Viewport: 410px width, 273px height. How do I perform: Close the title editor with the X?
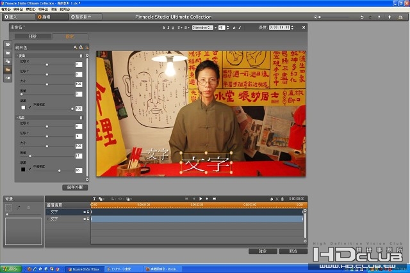(x=304, y=27)
